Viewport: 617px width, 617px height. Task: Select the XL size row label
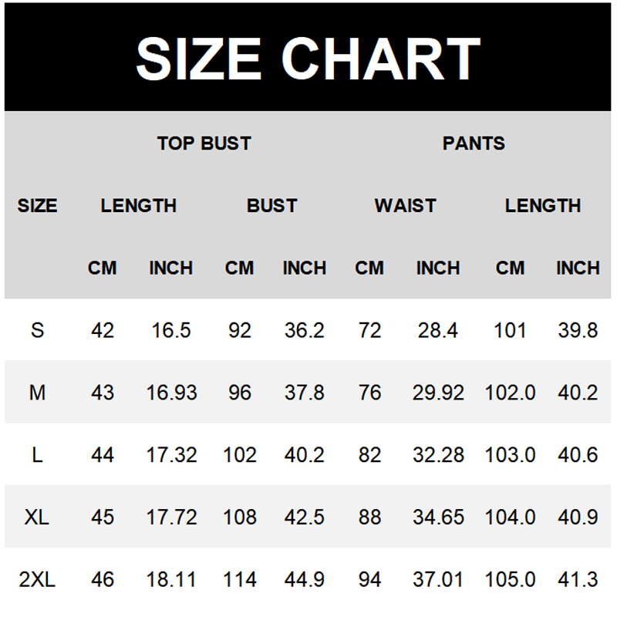tap(37, 517)
